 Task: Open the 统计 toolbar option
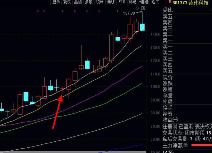pos(100,2)
